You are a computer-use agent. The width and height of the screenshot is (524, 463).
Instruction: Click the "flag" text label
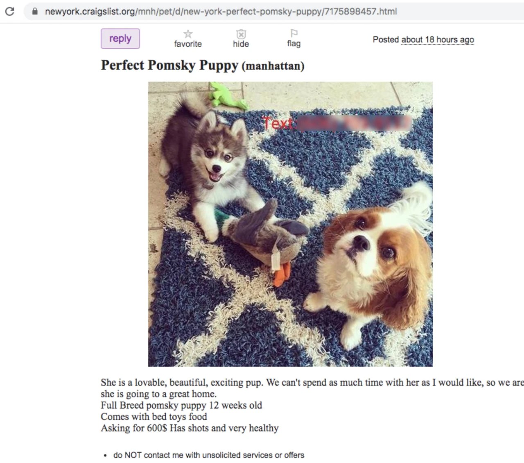coord(294,44)
